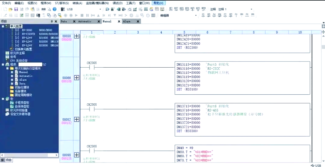This screenshot has width=325, height=167.
Task: Open the 编辑(E) menu
Action: [19, 3]
